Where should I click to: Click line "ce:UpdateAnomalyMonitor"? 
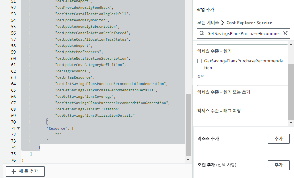82,20
